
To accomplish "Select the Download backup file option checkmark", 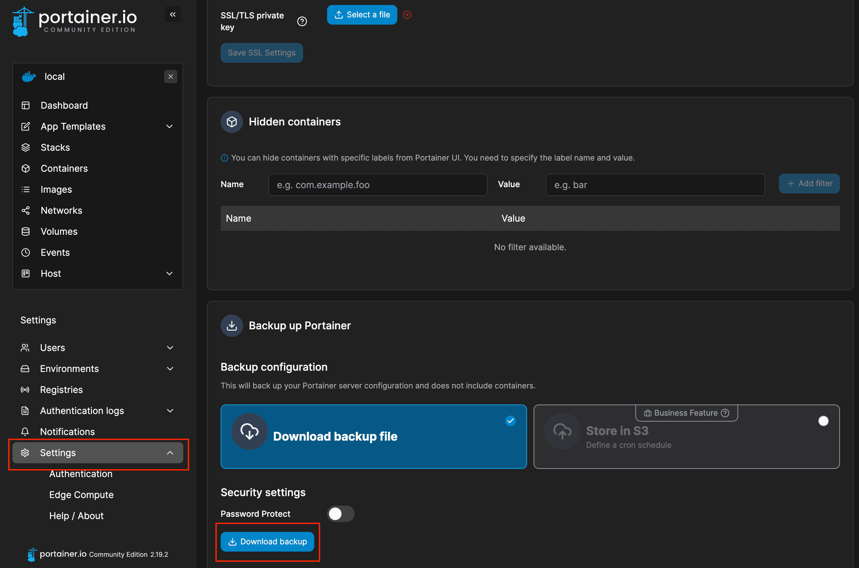I will click(510, 421).
